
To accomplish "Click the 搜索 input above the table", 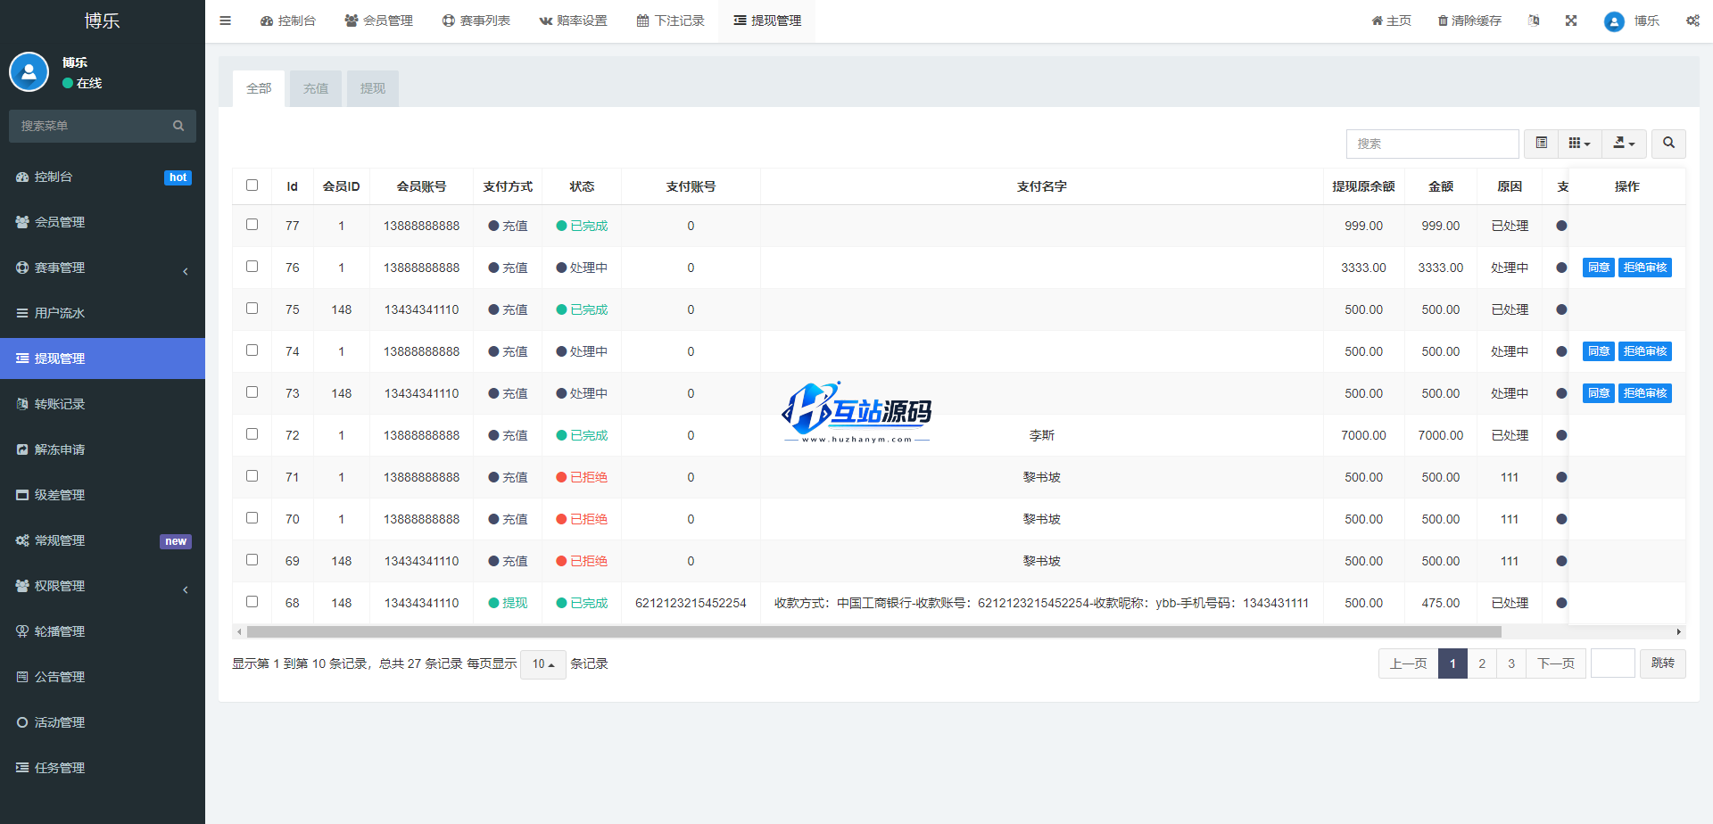I will pos(1432,144).
